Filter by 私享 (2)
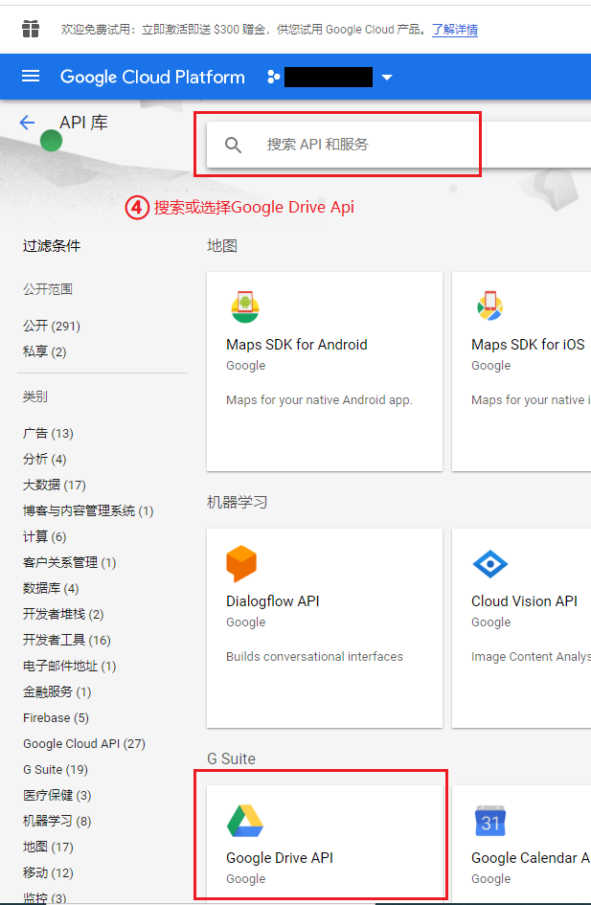The image size is (591, 905). (44, 352)
